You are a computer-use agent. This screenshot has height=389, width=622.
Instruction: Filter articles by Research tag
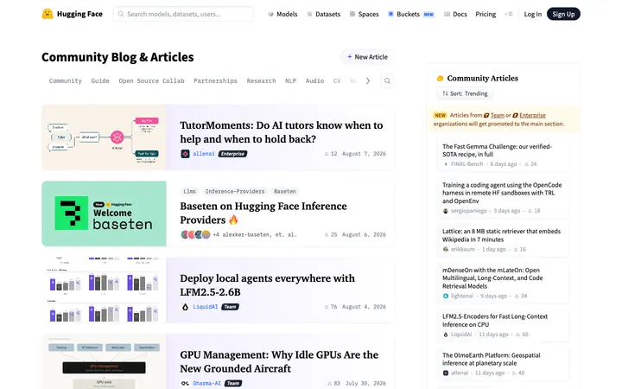pyautogui.click(x=261, y=81)
